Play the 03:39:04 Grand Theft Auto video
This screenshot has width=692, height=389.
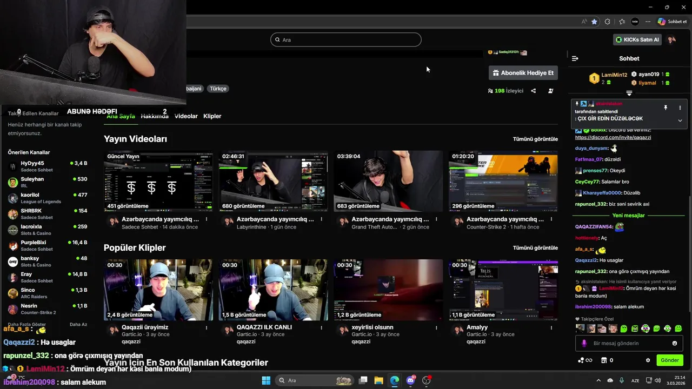click(x=388, y=181)
